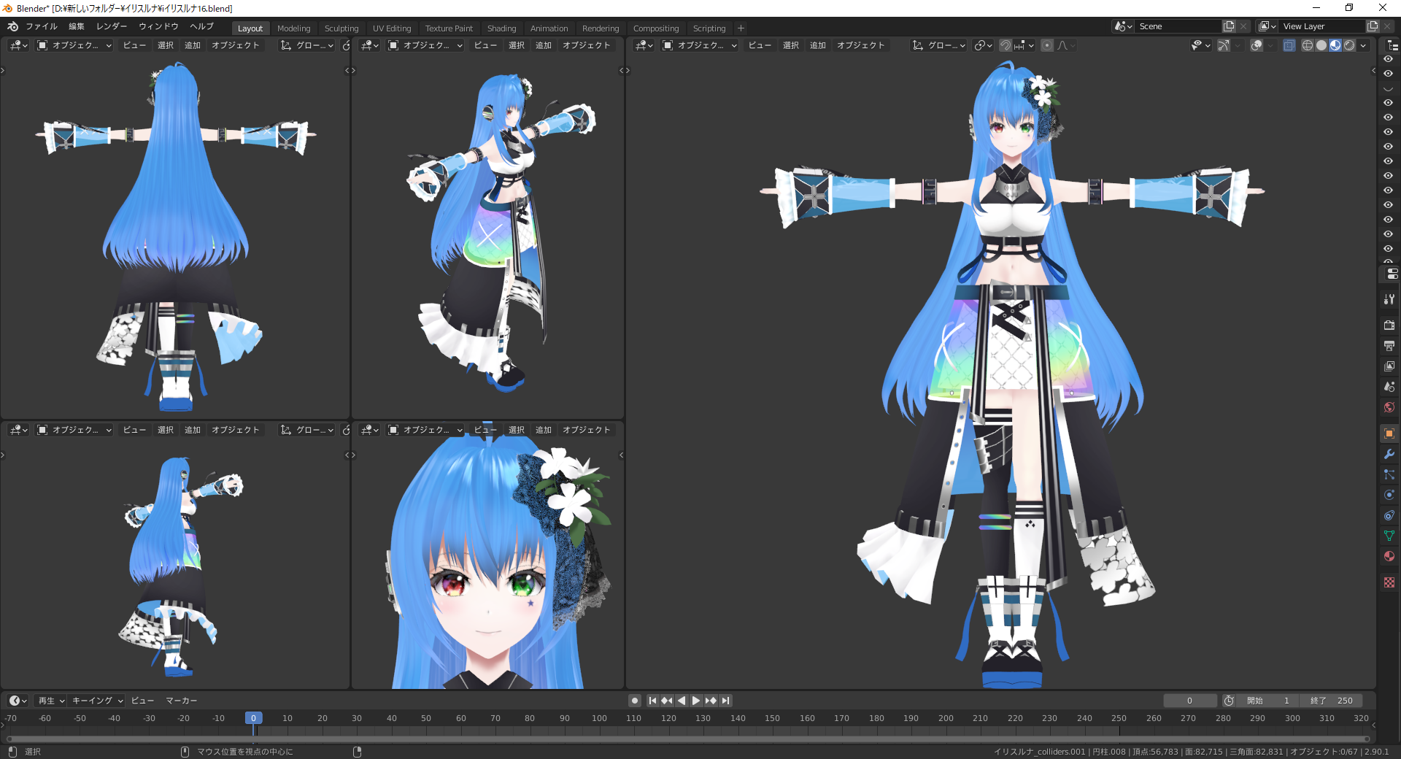The height and width of the screenshot is (759, 1401).
Task: Open the Render properties camera icon
Action: tap(1389, 325)
